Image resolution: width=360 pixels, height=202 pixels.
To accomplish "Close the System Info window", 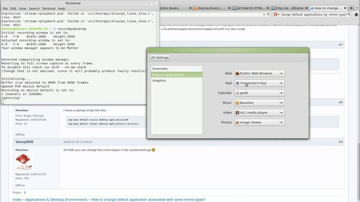I will (x=305, y=50).
